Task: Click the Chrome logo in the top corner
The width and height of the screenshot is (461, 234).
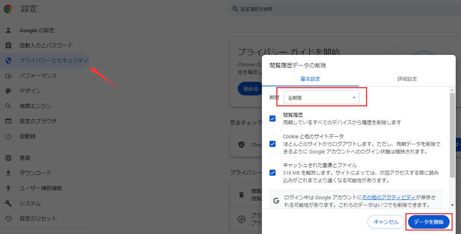Action: coord(8,8)
